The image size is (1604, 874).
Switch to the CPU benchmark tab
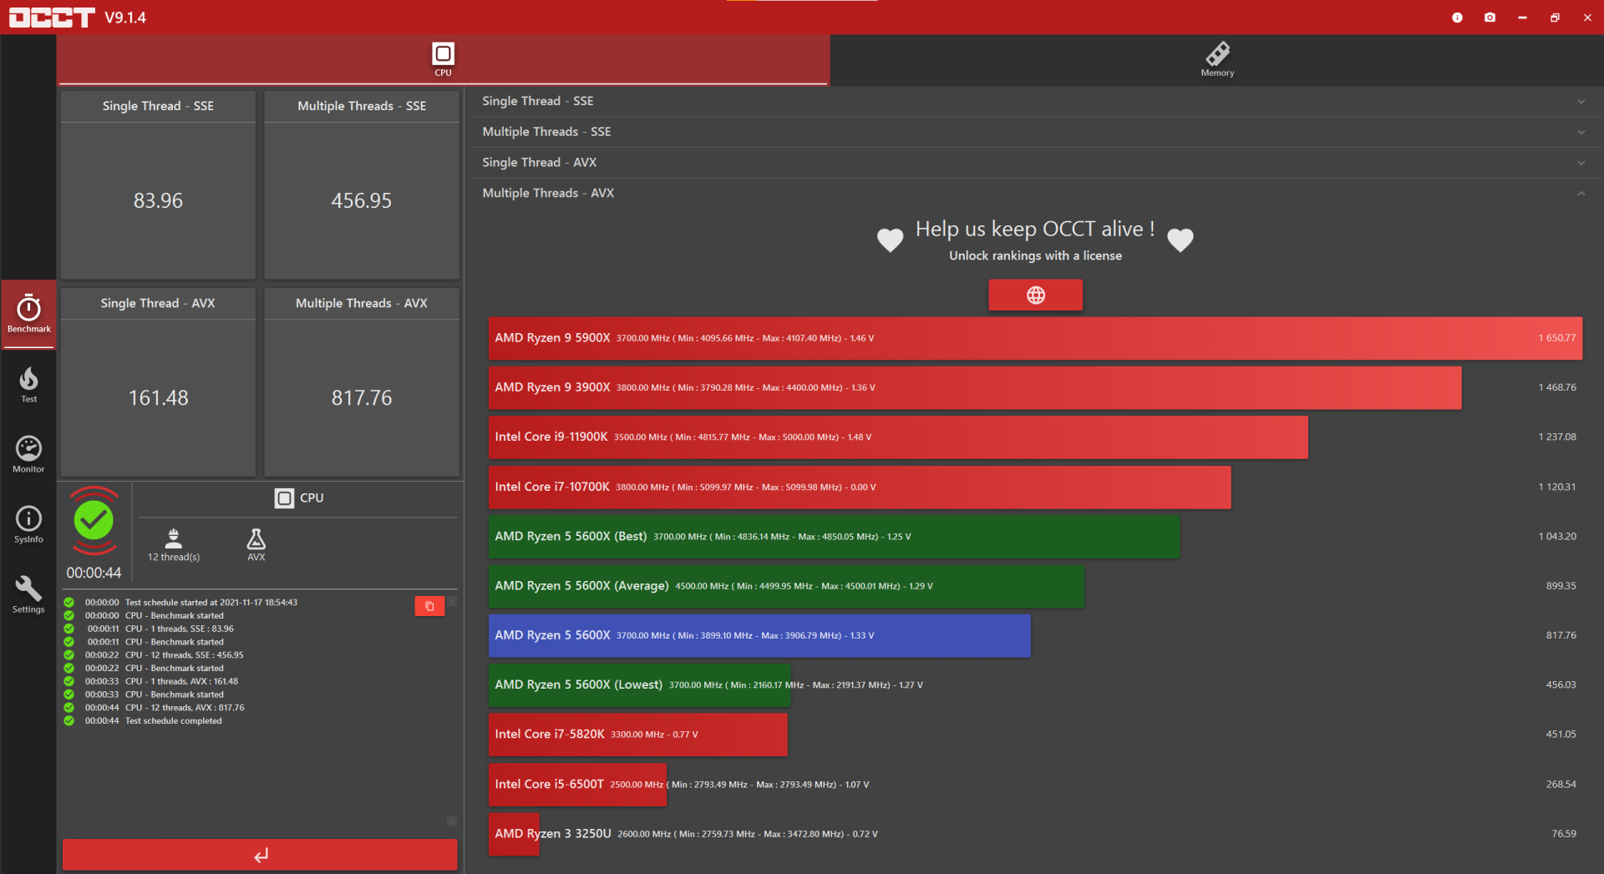click(443, 59)
